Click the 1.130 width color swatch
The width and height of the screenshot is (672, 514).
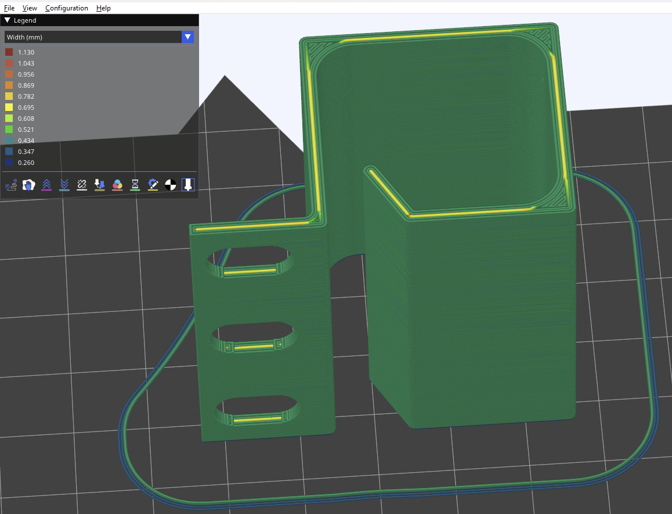tap(9, 52)
